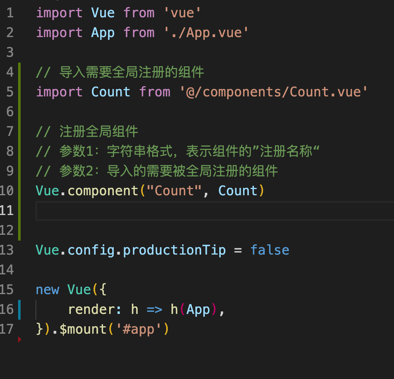Place cursor on empty line 11
Image resolution: width=394 pixels, height=379 pixels.
[x=215, y=211]
